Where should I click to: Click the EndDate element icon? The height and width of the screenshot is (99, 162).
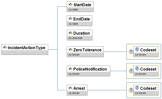(71, 19)
